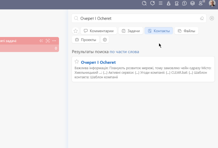
Task: Click the 'по части слова' link
Action: pyautogui.click(x=124, y=52)
